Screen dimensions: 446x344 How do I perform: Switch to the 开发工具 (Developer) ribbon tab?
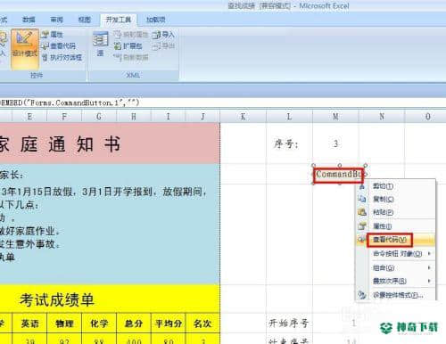coord(119,20)
